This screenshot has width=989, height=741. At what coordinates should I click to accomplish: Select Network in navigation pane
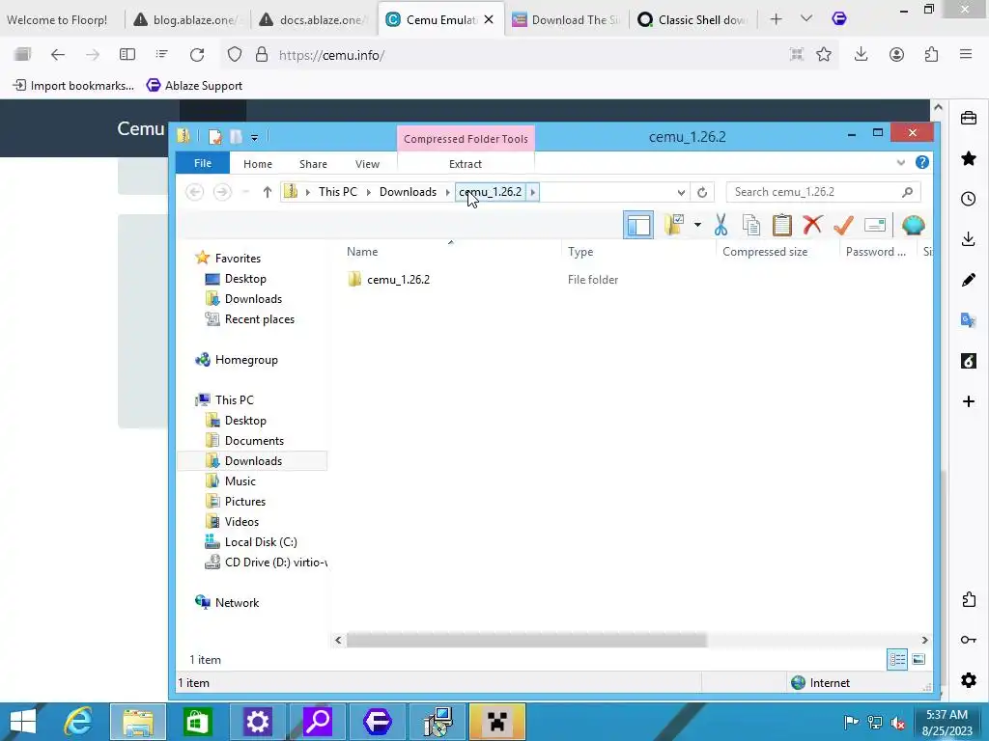237,602
